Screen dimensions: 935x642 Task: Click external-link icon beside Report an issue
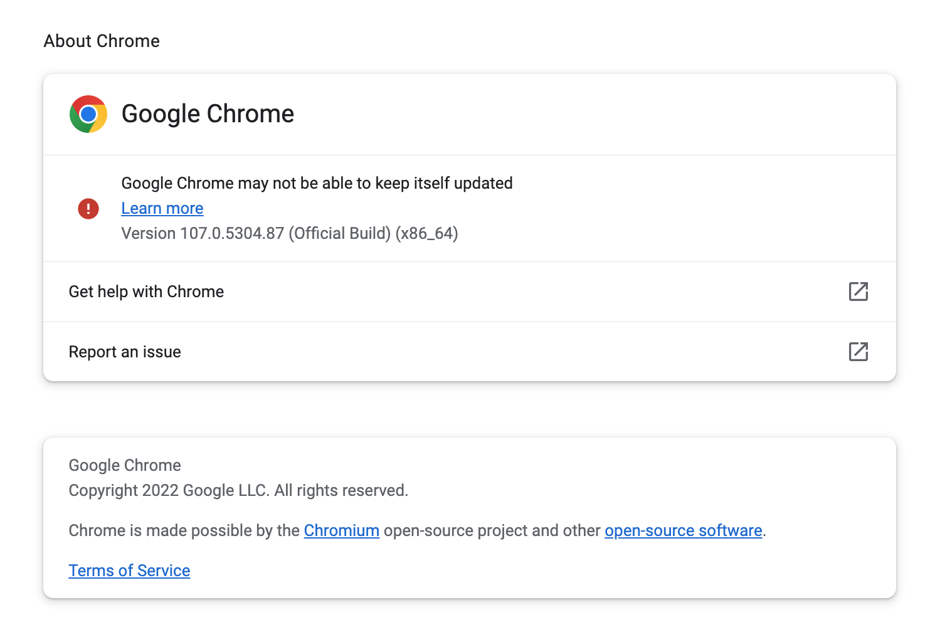coord(858,352)
